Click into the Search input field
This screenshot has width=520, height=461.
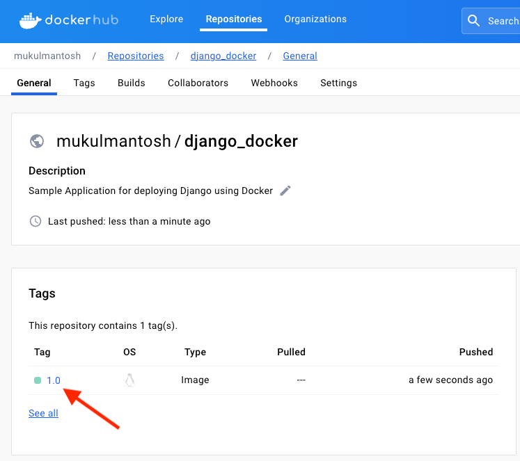(x=503, y=21)
